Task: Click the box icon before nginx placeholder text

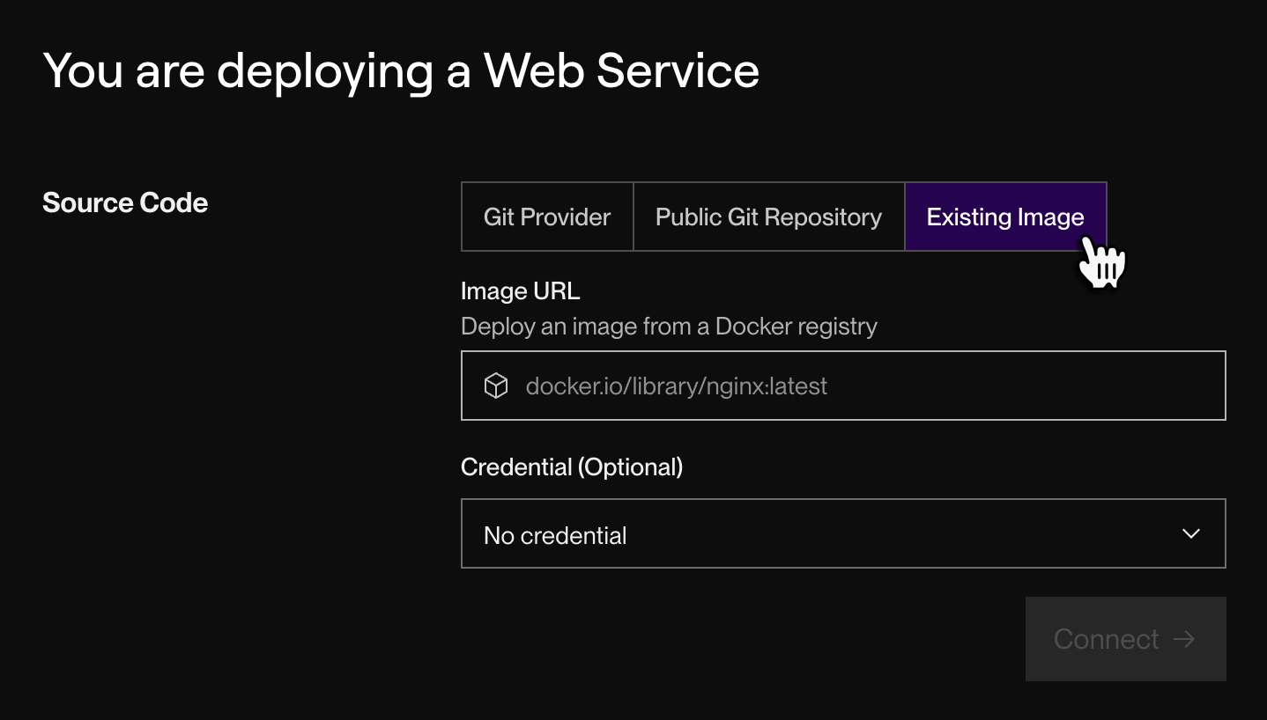Action: (x=496, y=385)
